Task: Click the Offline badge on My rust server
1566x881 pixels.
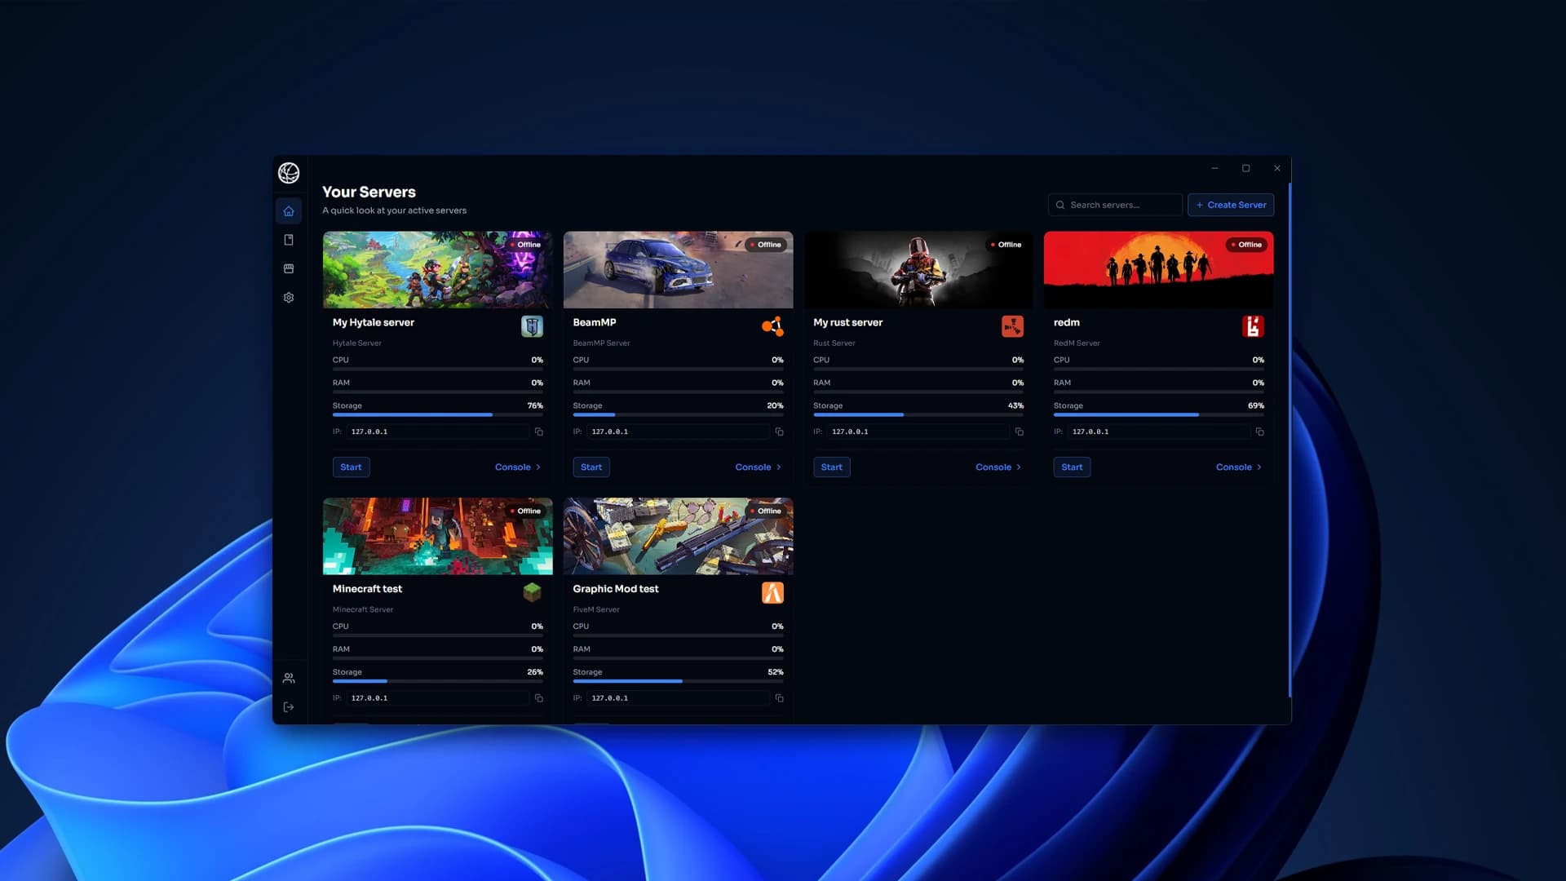Action: [1006, 245]
